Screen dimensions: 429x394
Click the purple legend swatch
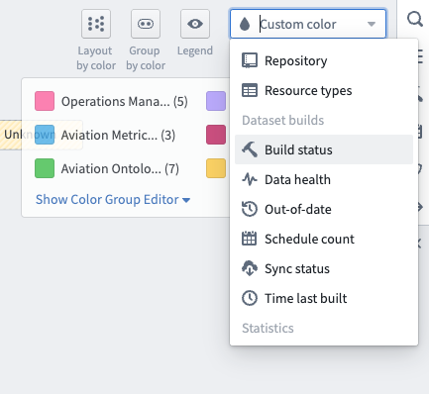[x=216, y=101]
